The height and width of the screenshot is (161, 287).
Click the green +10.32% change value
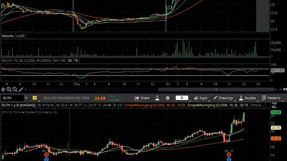pyautogui.click(x=114, y=100)
